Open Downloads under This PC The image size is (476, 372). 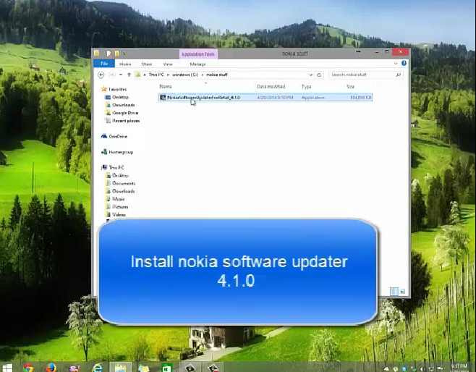click(x=120, y=191)
